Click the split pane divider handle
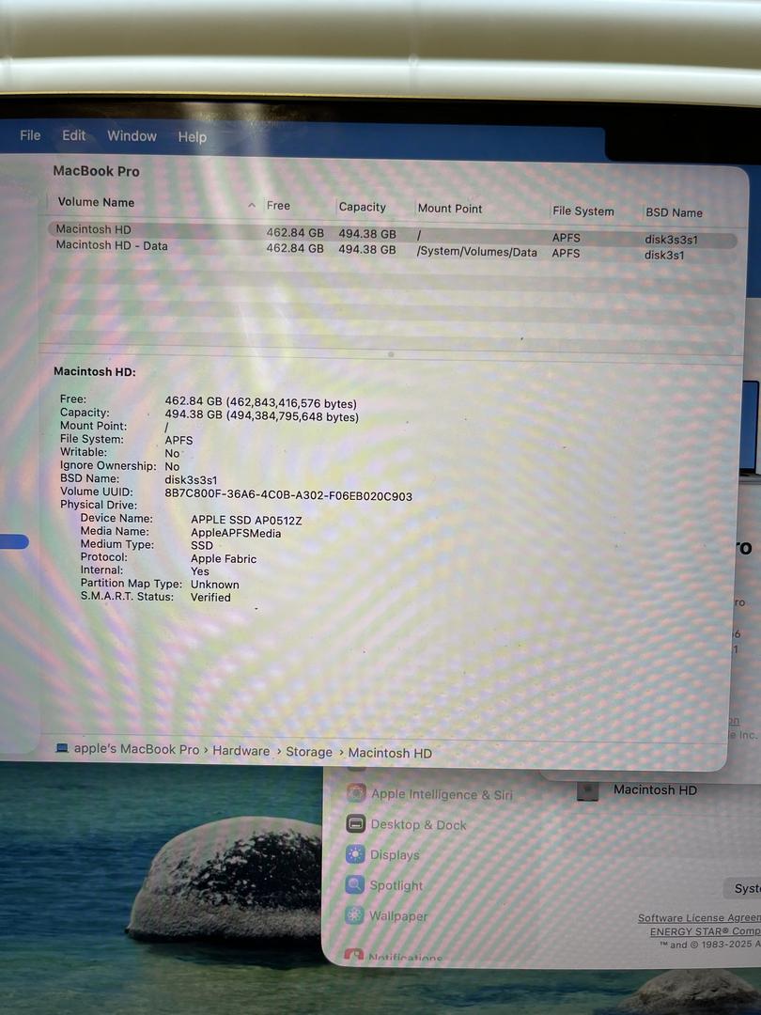Viewport: 761px width, 1015px height. [391, 354]
